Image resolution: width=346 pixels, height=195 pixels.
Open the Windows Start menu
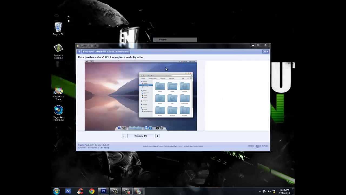[56, 191]
